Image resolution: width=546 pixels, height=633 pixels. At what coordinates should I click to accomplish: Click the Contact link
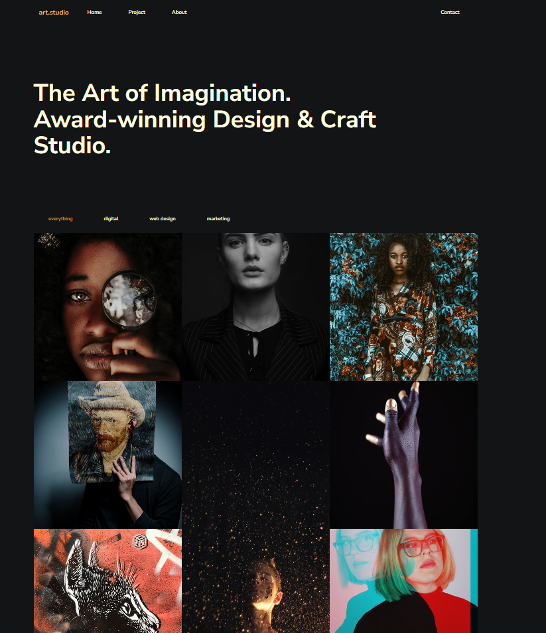pyautogui.click(x=450, y=12)
